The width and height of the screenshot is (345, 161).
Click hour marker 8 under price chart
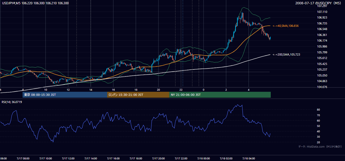pos(23,90)
